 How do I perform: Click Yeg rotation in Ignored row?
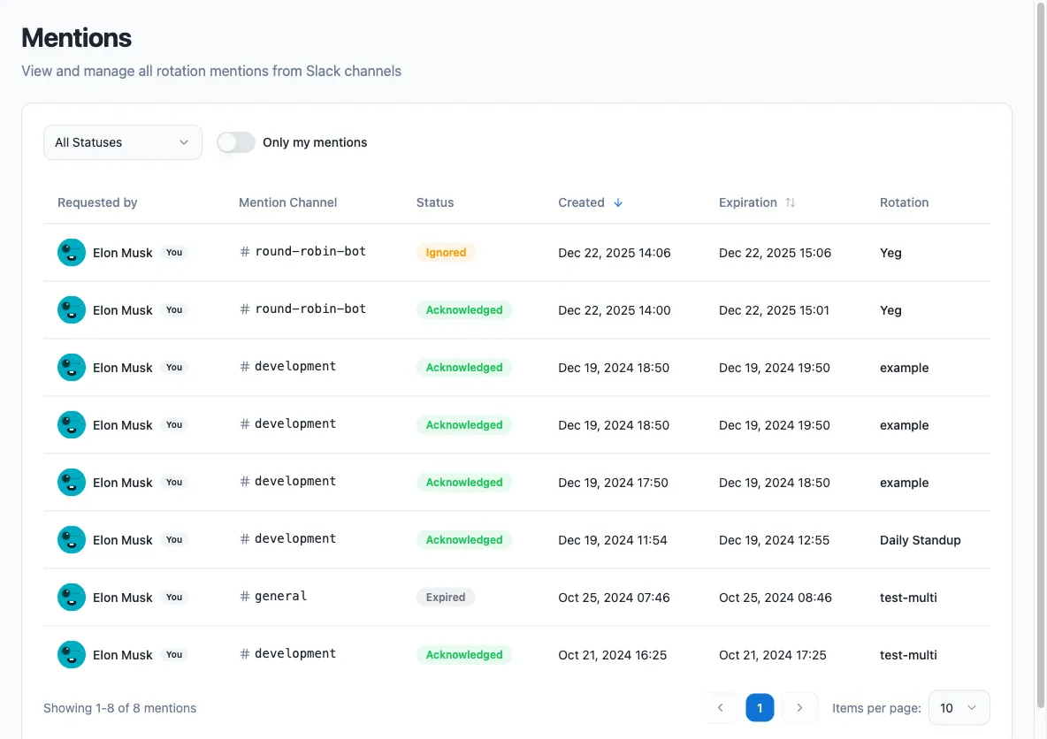click(x=890, y=253)
